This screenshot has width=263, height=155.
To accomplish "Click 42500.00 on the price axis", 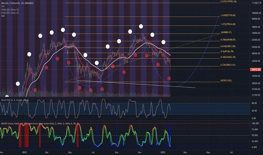I will click(256, 61).
